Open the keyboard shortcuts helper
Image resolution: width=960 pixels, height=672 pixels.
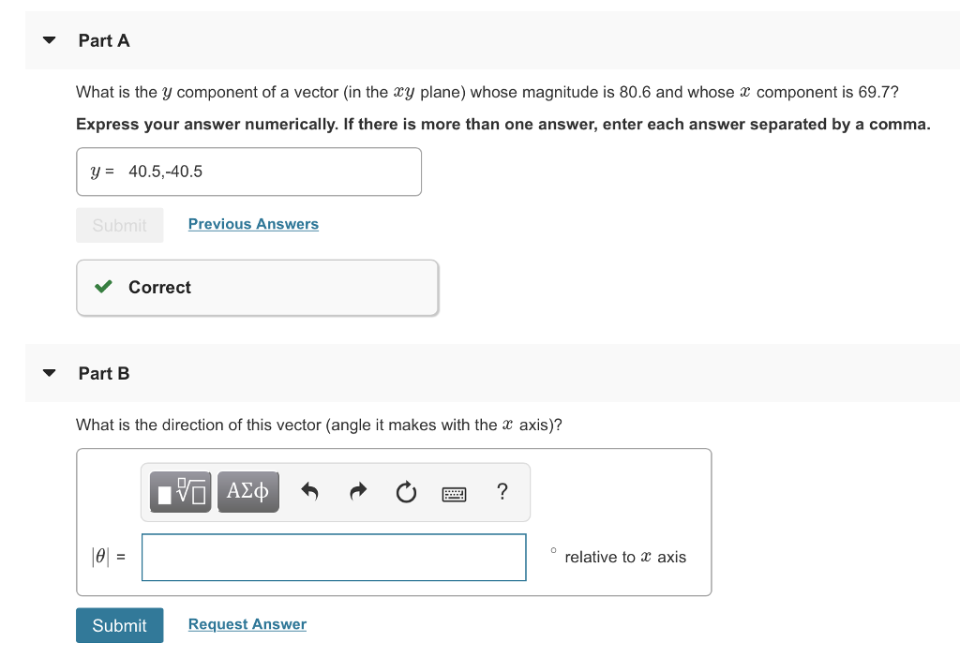coord(454,492)
